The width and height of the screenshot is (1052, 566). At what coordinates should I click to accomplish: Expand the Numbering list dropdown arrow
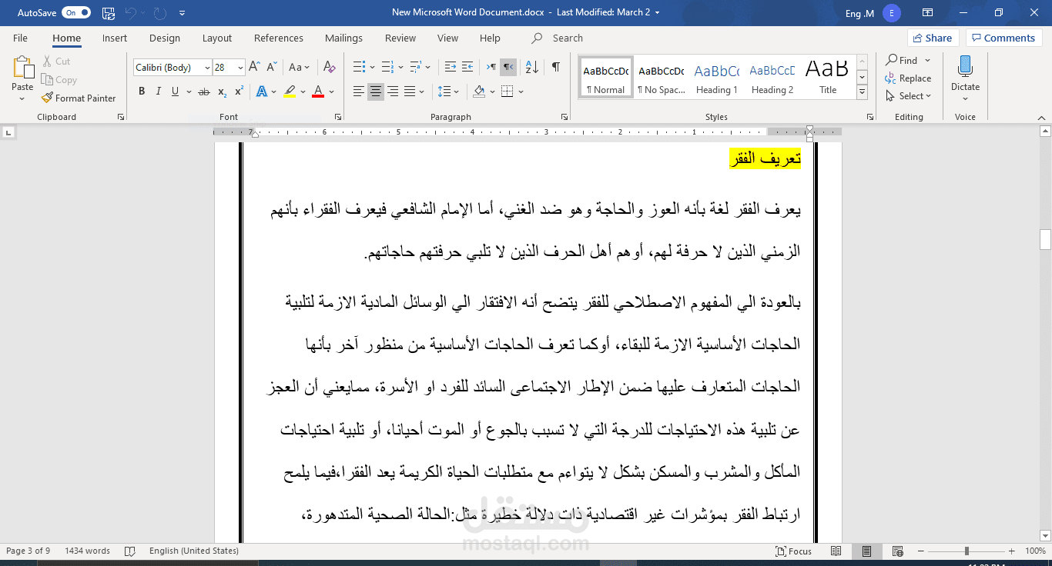pos(400,68)
